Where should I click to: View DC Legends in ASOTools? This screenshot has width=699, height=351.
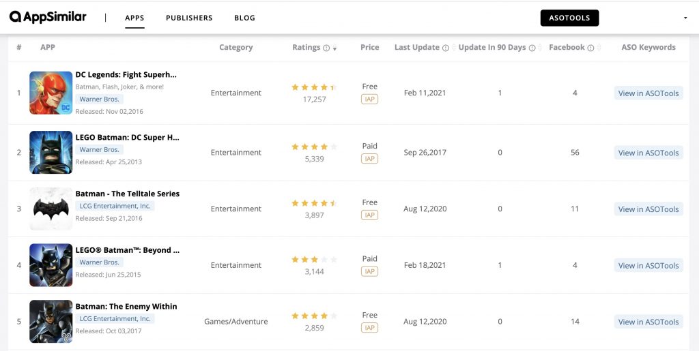pos(648,93)
